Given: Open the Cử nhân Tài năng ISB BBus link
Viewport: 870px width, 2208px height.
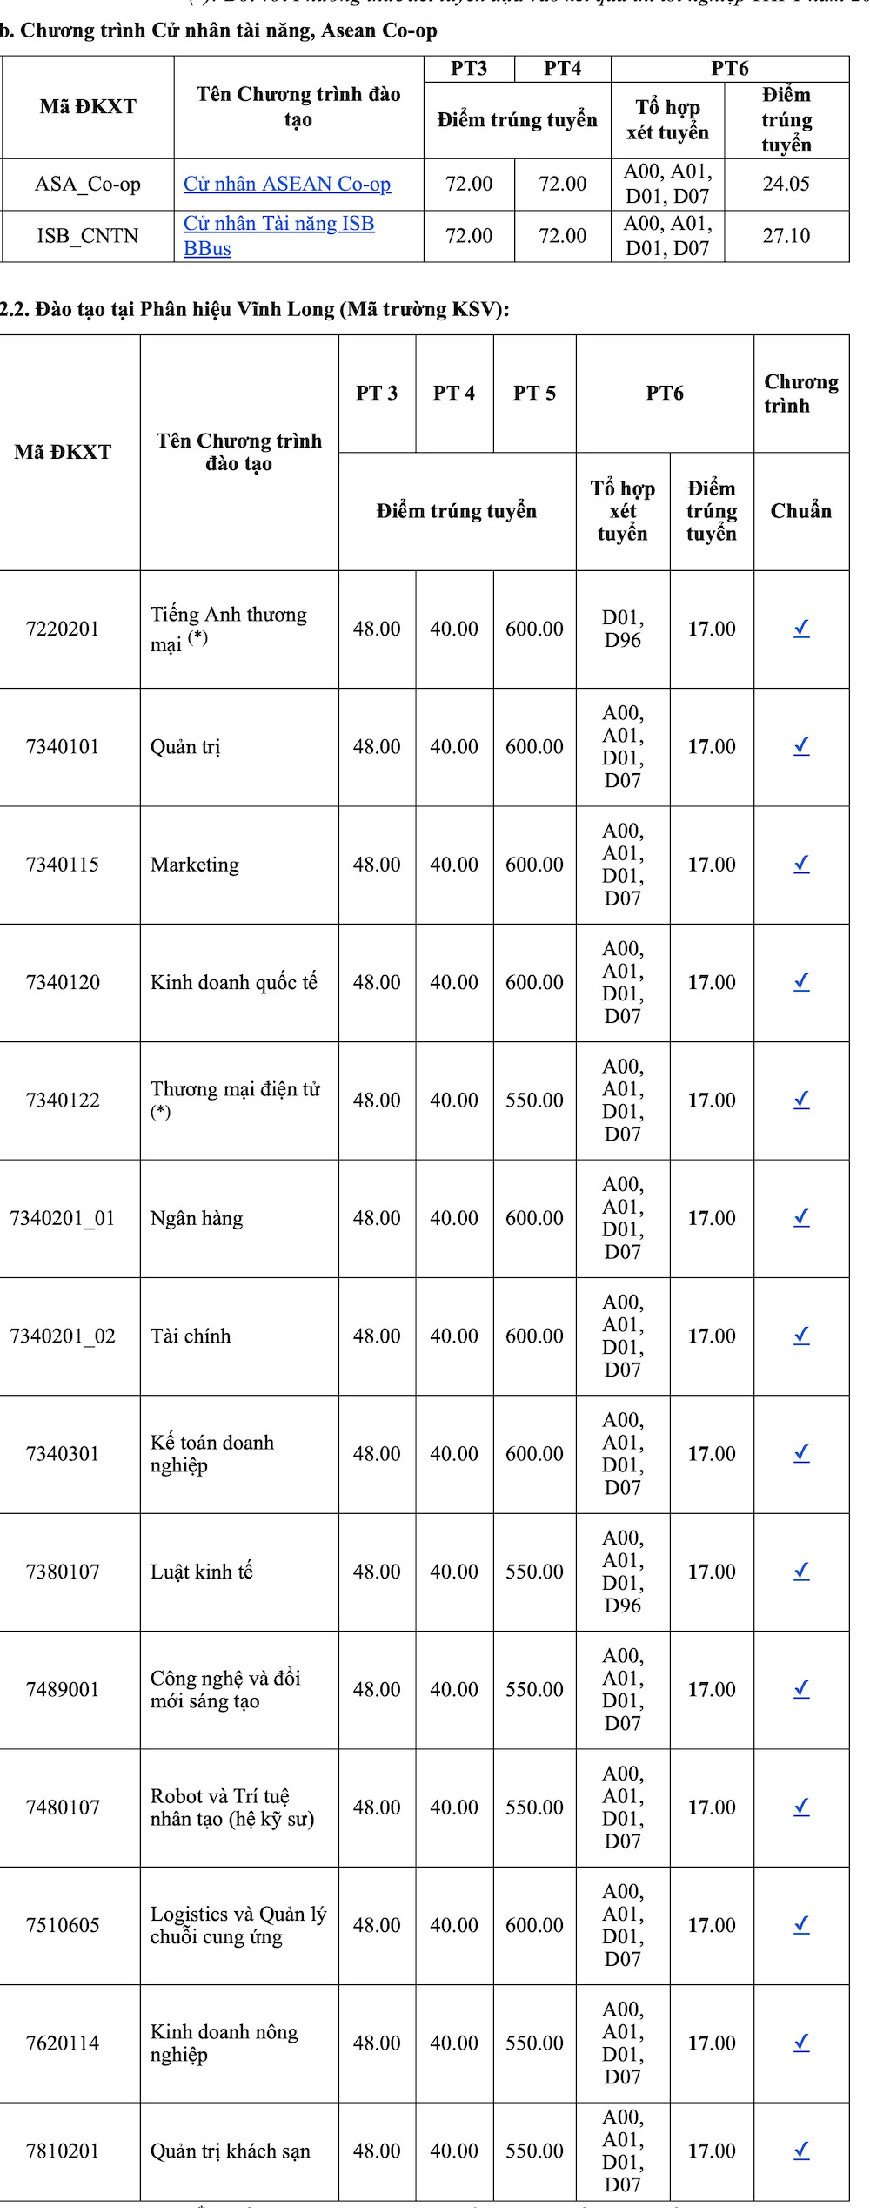Looking at the screenshot, I should tap(278, 225).
